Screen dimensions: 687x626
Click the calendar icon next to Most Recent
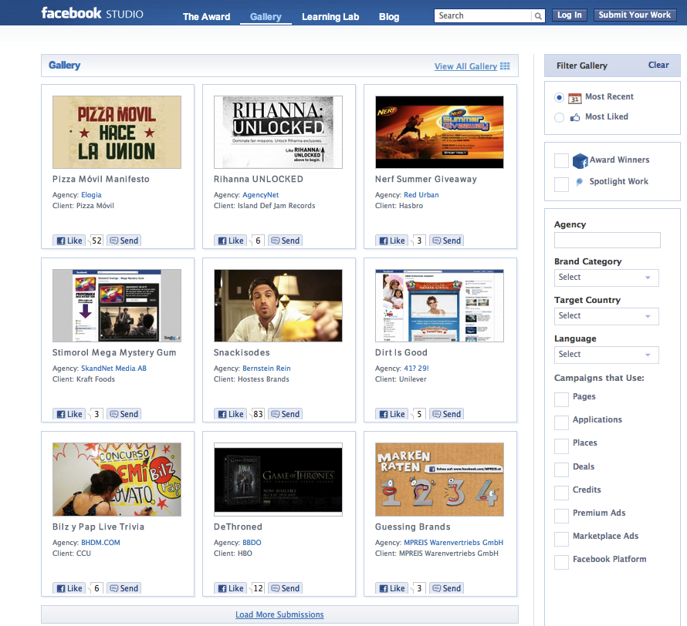click(x=574, y=98)
